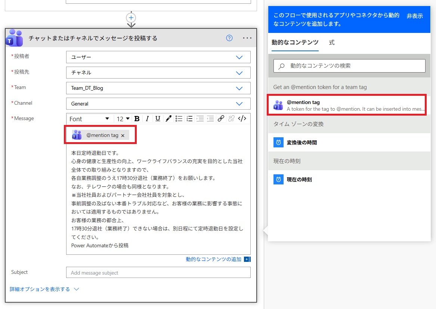Image resolution: width=436 pixels, height=309 pixels.
Task: Toggle Italic formatting in the message toolbar
Action: click(x=147, y=119)
